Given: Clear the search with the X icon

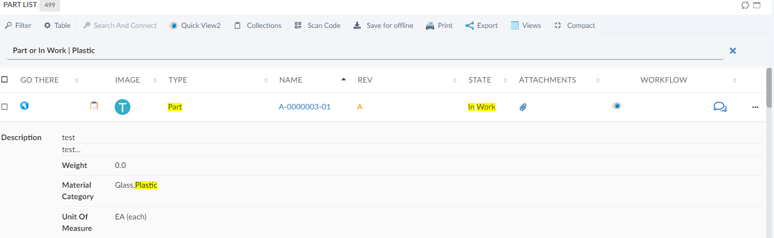Looking at the screenshot, I should 732,50.
